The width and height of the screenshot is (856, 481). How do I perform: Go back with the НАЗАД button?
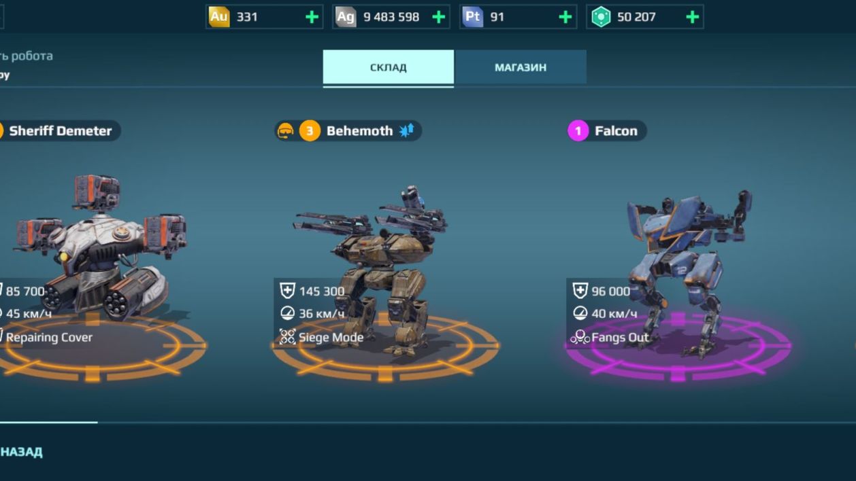22,452
